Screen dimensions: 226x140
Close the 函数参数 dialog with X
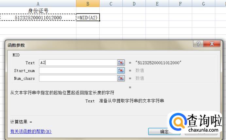coord(212,44)
